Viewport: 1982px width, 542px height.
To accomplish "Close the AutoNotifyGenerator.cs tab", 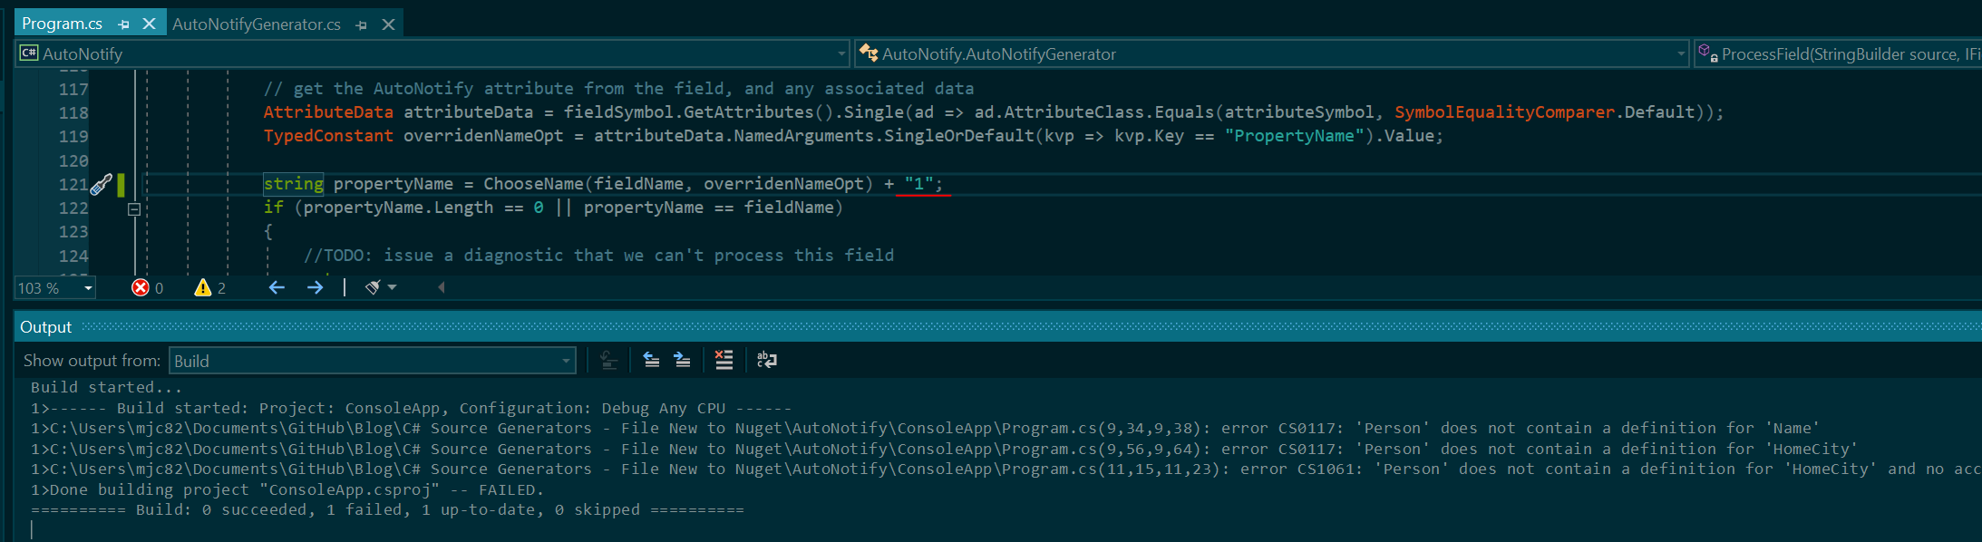I will (388, 24).
